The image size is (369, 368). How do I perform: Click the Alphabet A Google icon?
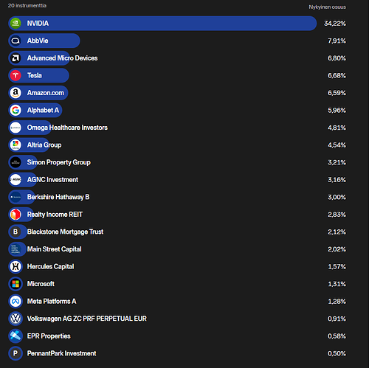coord(15,111)
